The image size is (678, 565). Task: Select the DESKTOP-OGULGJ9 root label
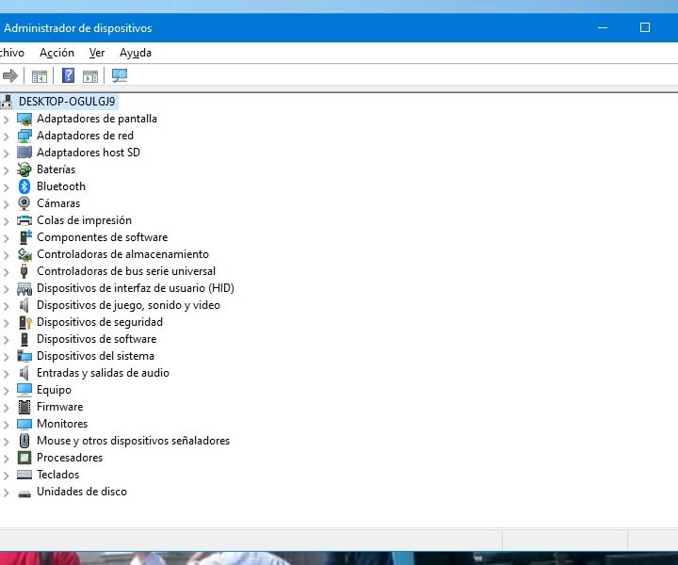pyautogui.click(x=67, y=102)
